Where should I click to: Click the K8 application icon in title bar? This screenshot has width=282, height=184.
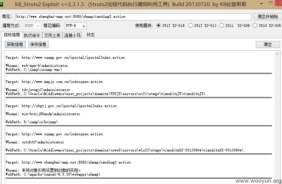[x=1, y=4]
